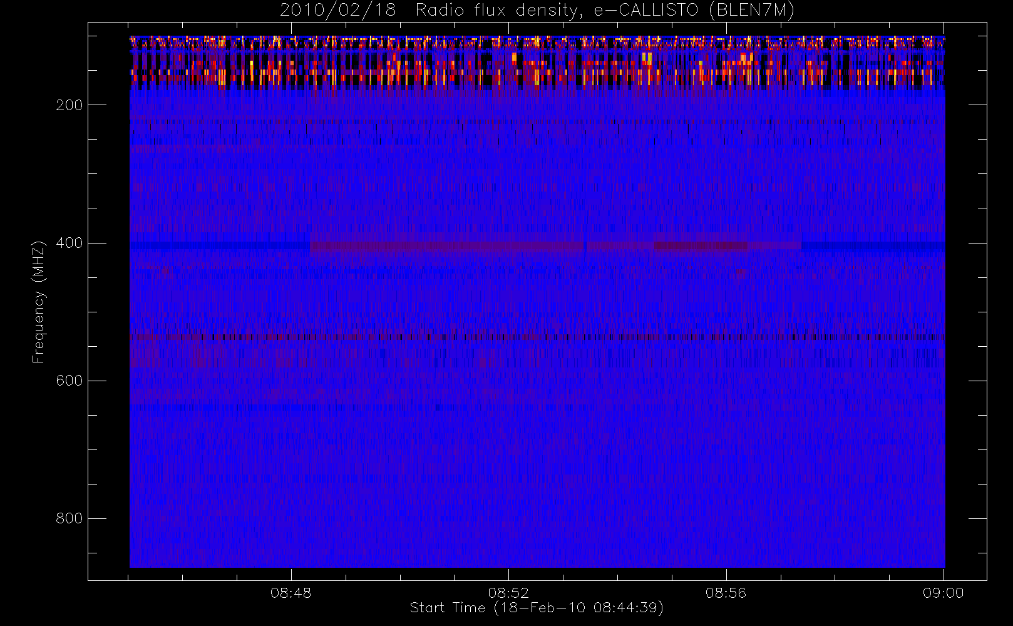Click the plot title 'Radio flux density, e-CALLISTO (BLEN7M)'
Viewport: 1013px width, 626px height.
pyautogui.click(x=605, y=10)
